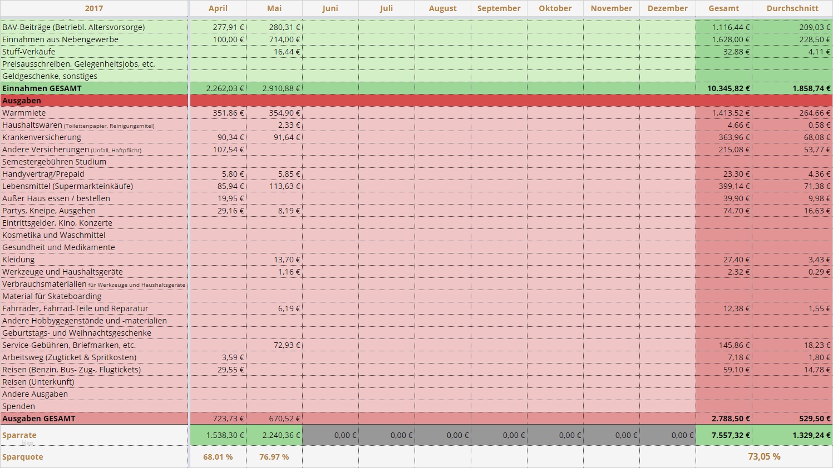Click the Sparrate row label

(19, 435)
